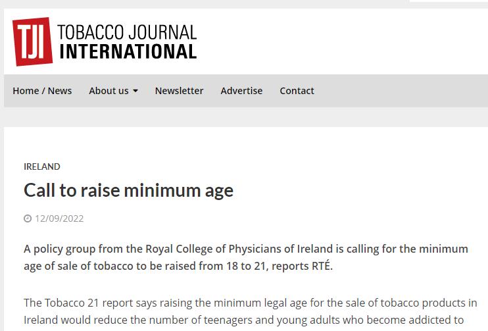This screenshot has height=331, width=488.
Task: Open the headline "Call to raise minimum age"
Action: (x=128, y=190)
